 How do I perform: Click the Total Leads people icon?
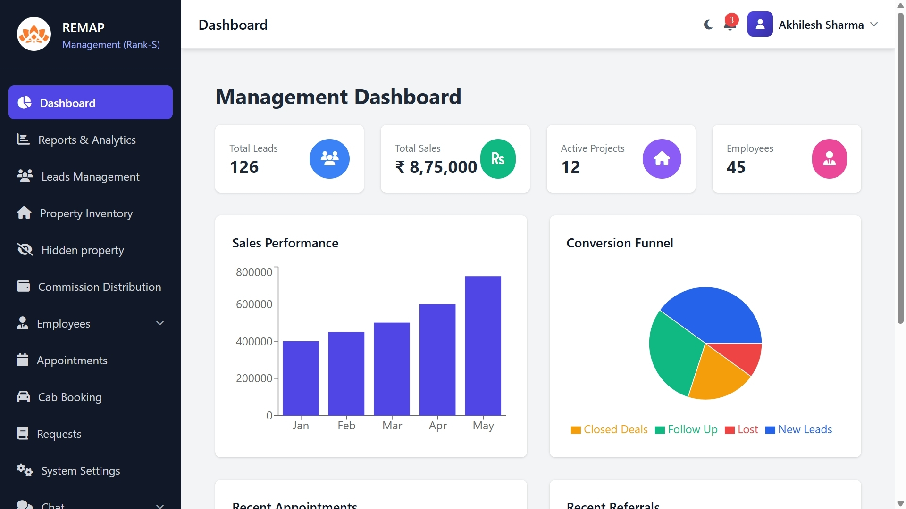click(x=329, y=159)
